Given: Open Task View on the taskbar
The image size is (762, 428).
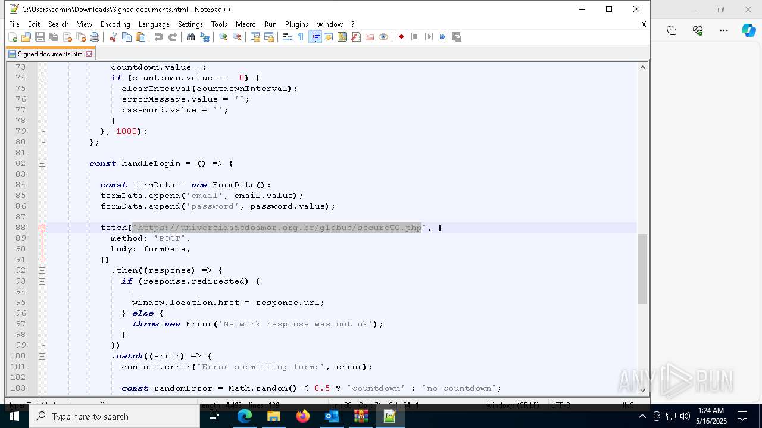Looking at the screenshot, I should tap(215, 417).
